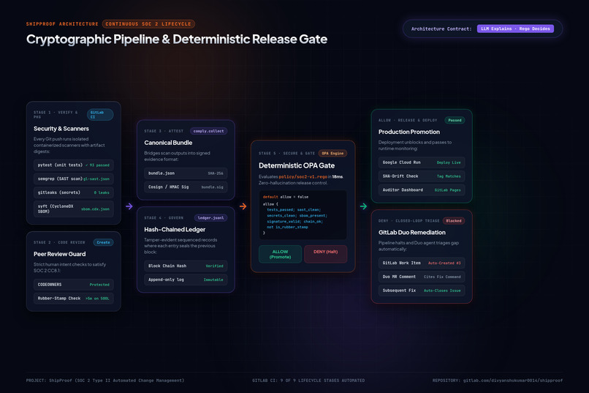589x393 pixels.
Task: Select the Auditor Dashboard row
Action: (422, 190)
